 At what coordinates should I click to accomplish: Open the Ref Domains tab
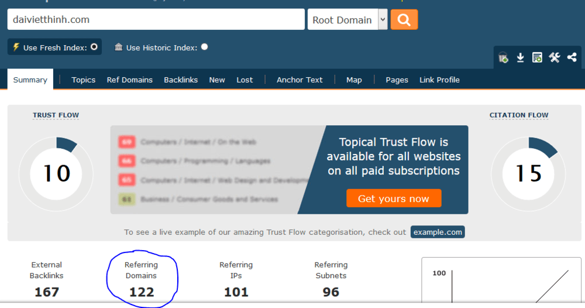click(129, 80)
